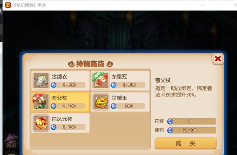Minimize the 梦幻西游 game window

click(x=203, y=5)
